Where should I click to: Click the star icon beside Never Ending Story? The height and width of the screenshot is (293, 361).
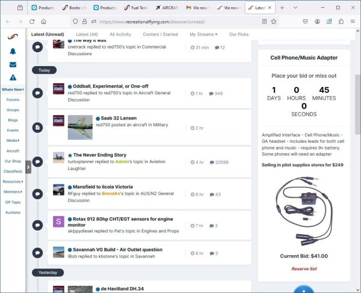70,155
